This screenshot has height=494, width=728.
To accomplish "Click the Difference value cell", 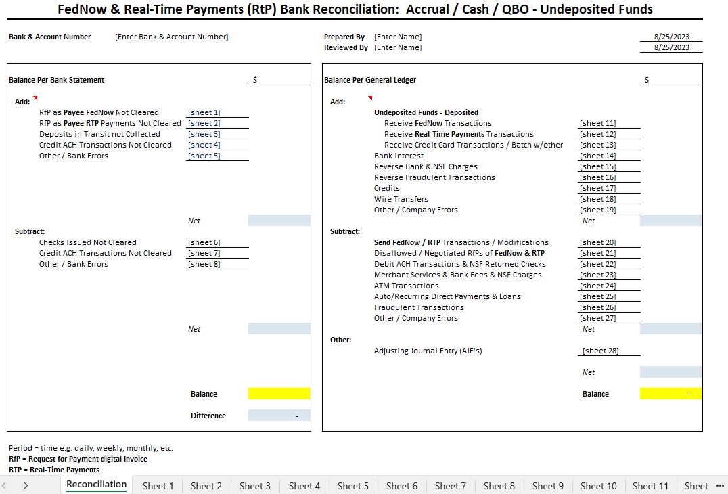I will (x=279, y=416).
